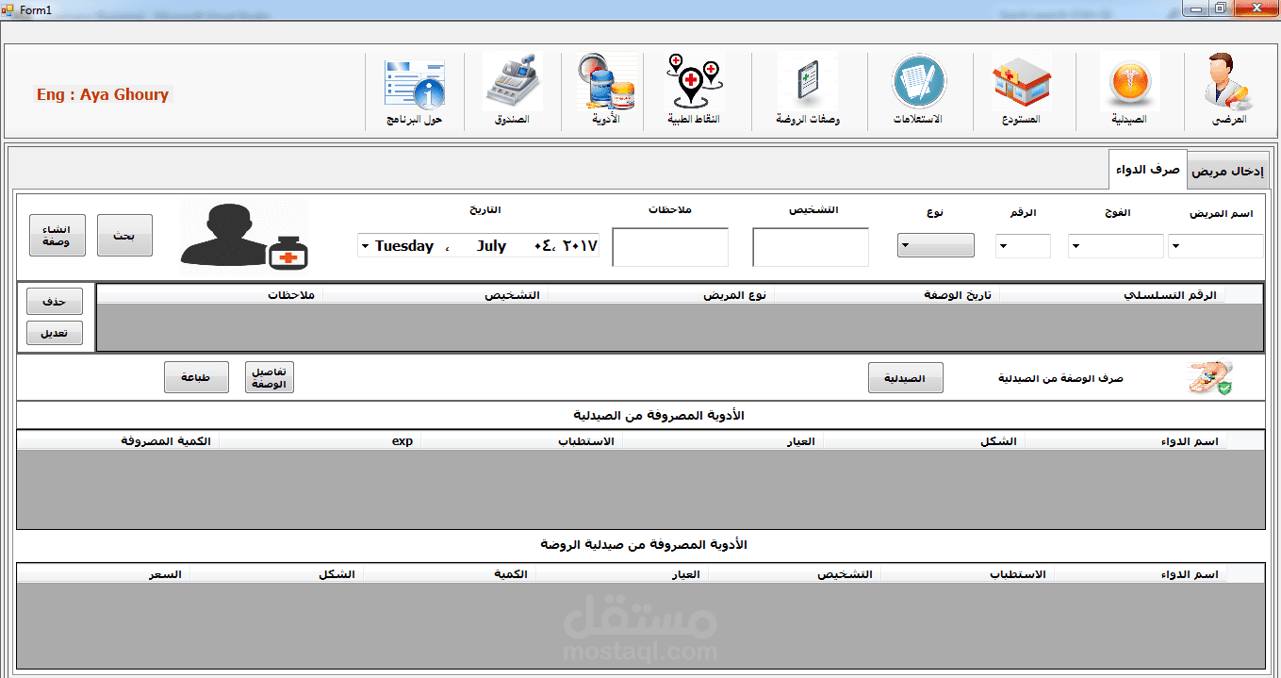Click the تعديل edit button
Viewport: 1281px width, 678px height.
point(55,333)
